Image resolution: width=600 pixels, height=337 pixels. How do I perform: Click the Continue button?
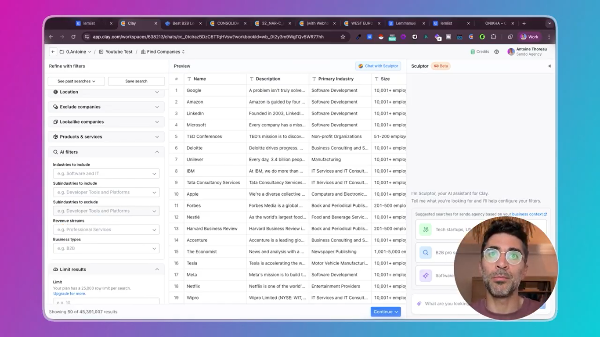point(386,312)
